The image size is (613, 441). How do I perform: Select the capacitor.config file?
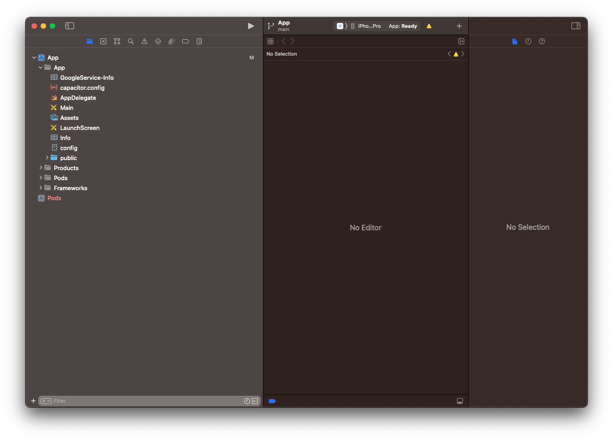pos(82,88)
